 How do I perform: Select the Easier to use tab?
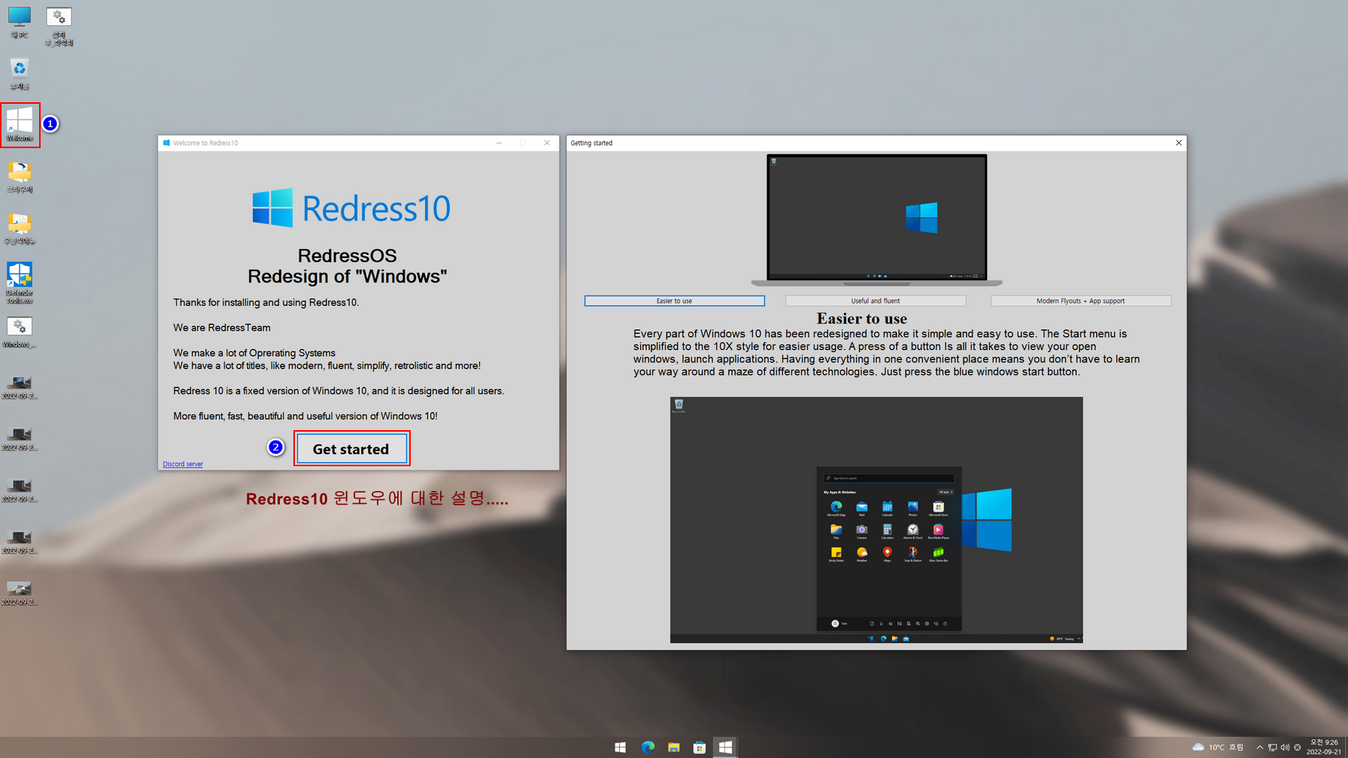pos(674,301)
